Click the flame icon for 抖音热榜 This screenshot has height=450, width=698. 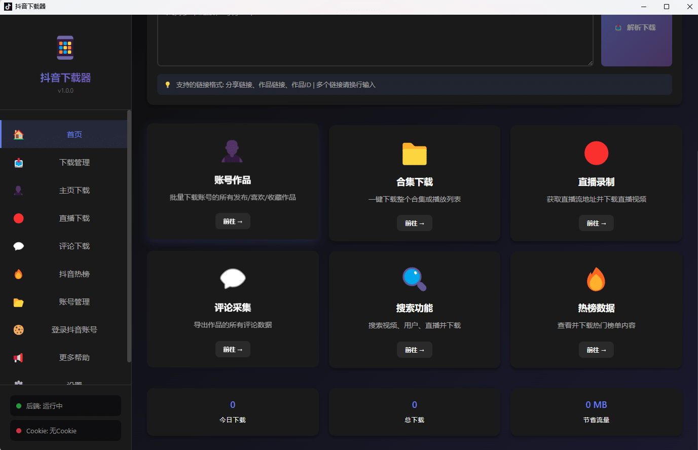[x=18, y=274]
